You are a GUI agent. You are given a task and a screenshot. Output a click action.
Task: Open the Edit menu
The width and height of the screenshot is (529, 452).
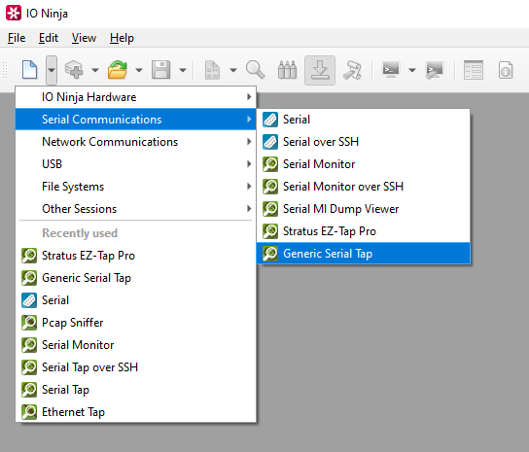point(49,38)
